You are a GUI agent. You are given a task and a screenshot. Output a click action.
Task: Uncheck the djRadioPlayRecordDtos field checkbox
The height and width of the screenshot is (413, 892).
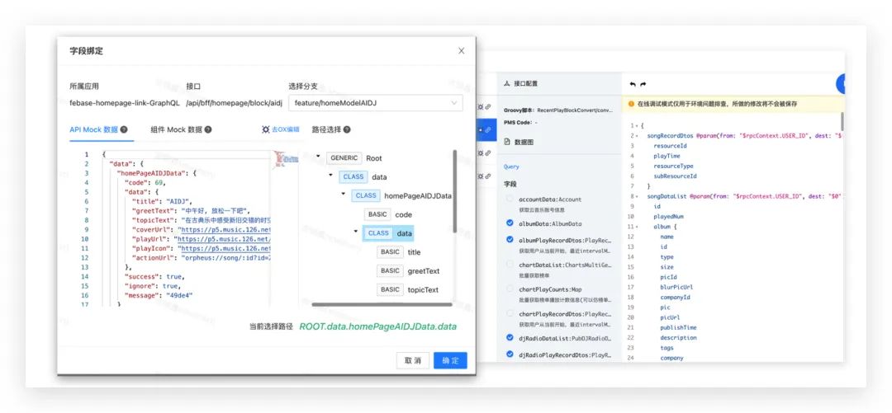pos(510,354)
